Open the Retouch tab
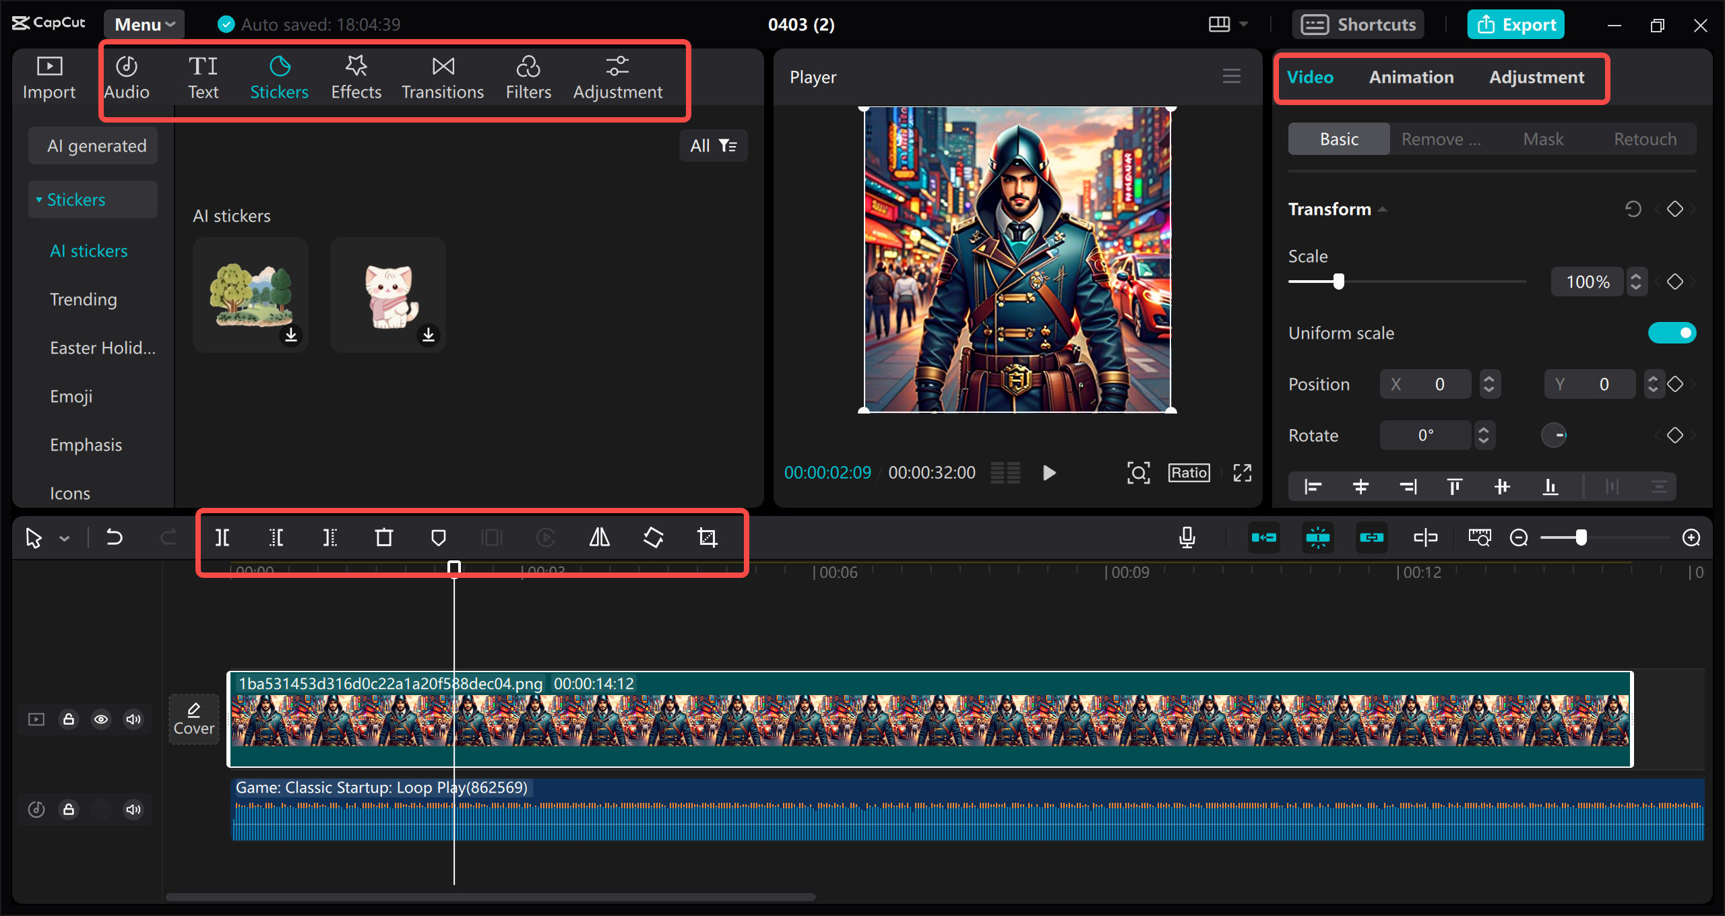Viewport: 1725px width, 916px height. (1644, 139)
